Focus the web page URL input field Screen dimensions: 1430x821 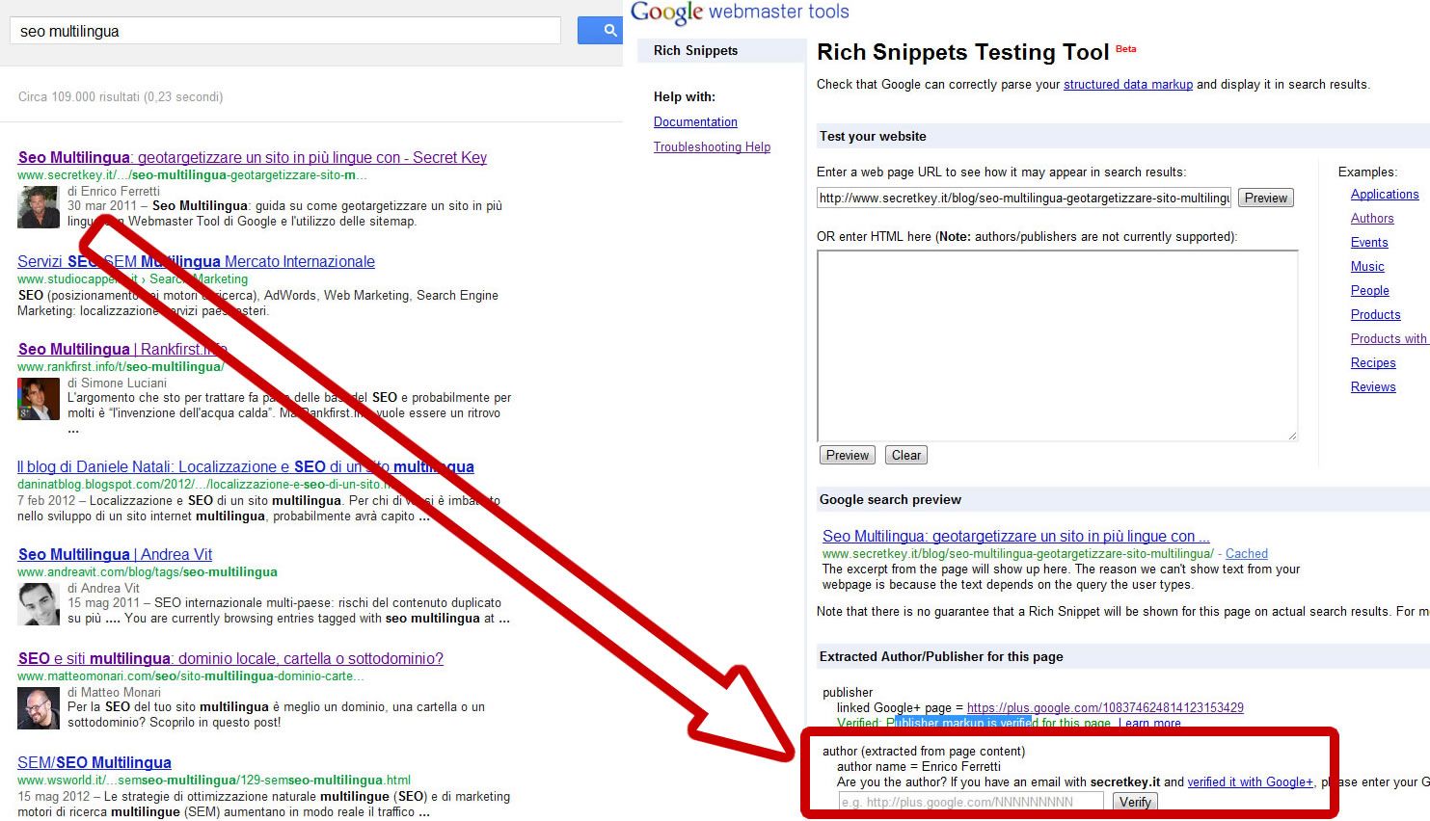click(1023, 198)
